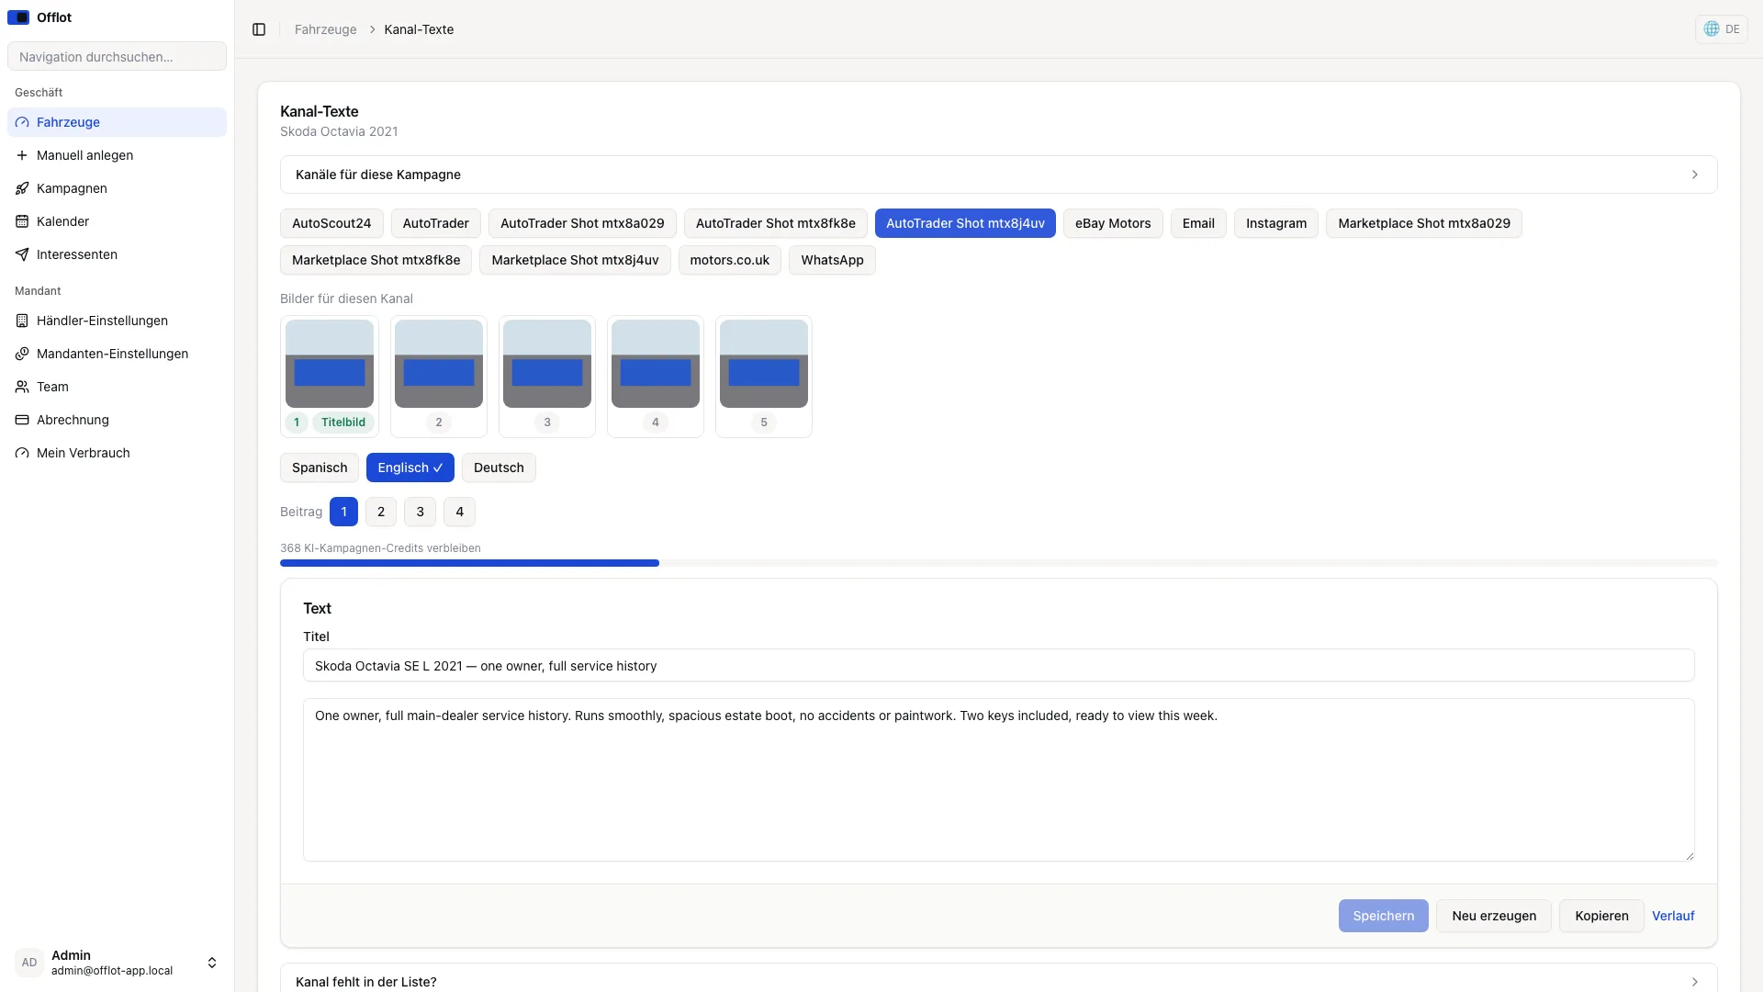Screen dimensions: 1763x992
Task: Select the Englisch language option
Action: click(x=410, y=468)
